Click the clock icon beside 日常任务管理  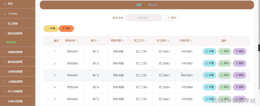pos(5,101)
